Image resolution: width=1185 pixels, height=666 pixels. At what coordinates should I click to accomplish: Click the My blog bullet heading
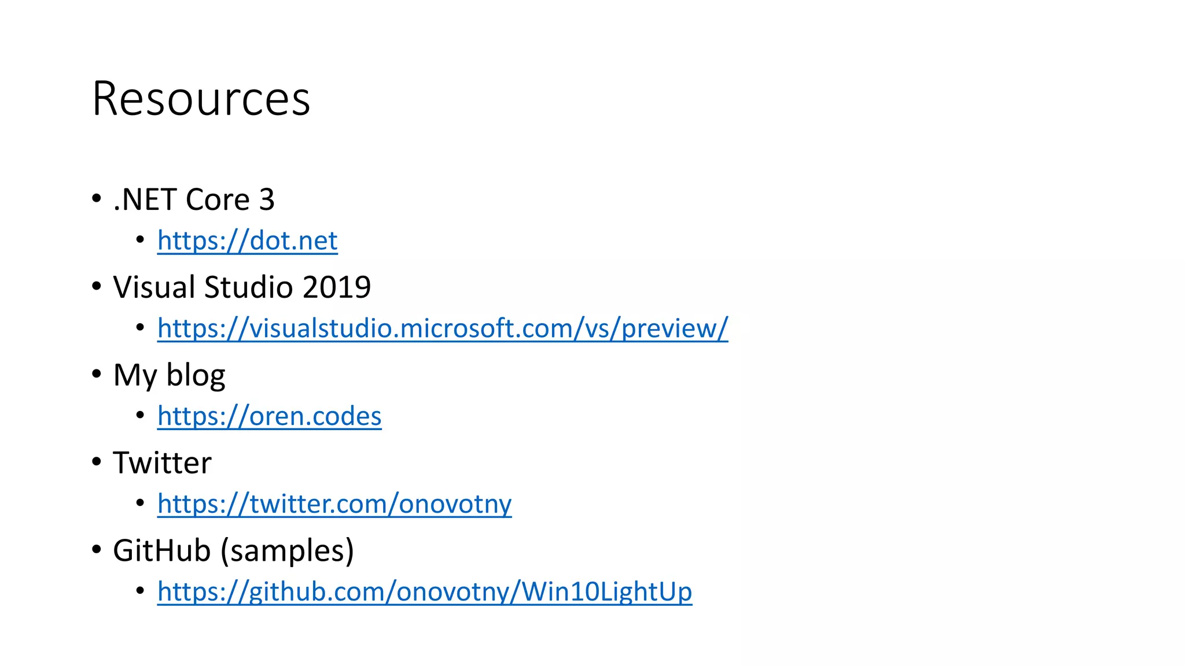click(x=169, y=376)
